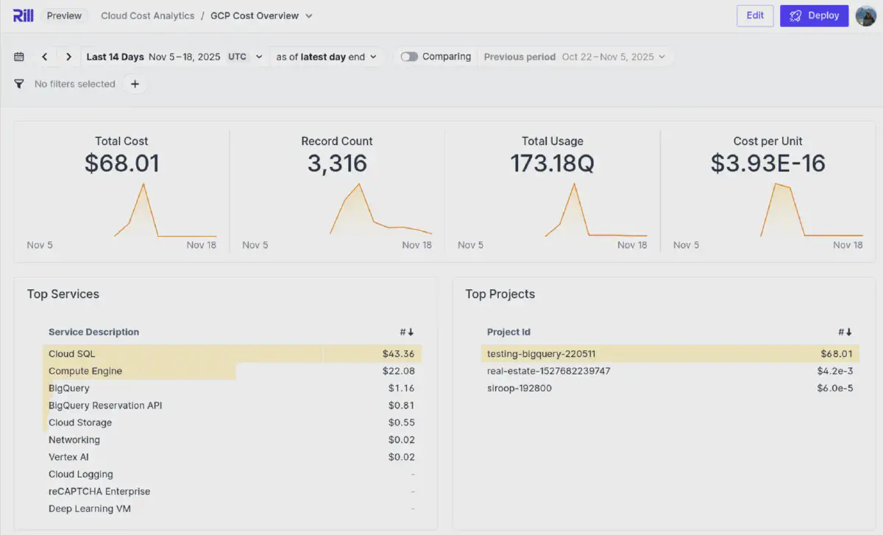The height and width of the screenshot is (535, 883).
Task: Click the $3.93E-16 value
Action: click(768, 163)
